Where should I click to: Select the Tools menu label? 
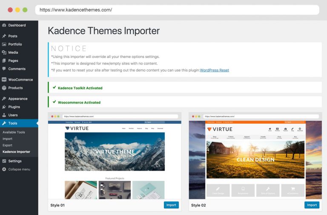point(13,123)
